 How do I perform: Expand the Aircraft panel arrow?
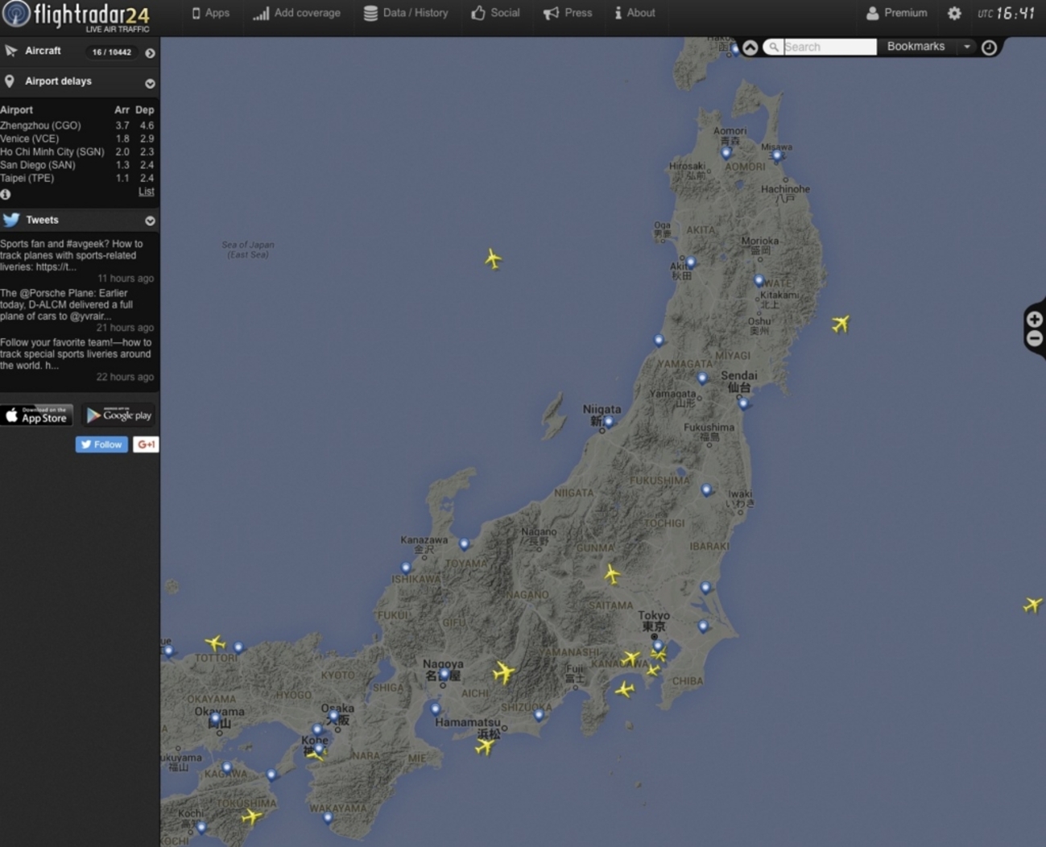(x=150, y=53)
